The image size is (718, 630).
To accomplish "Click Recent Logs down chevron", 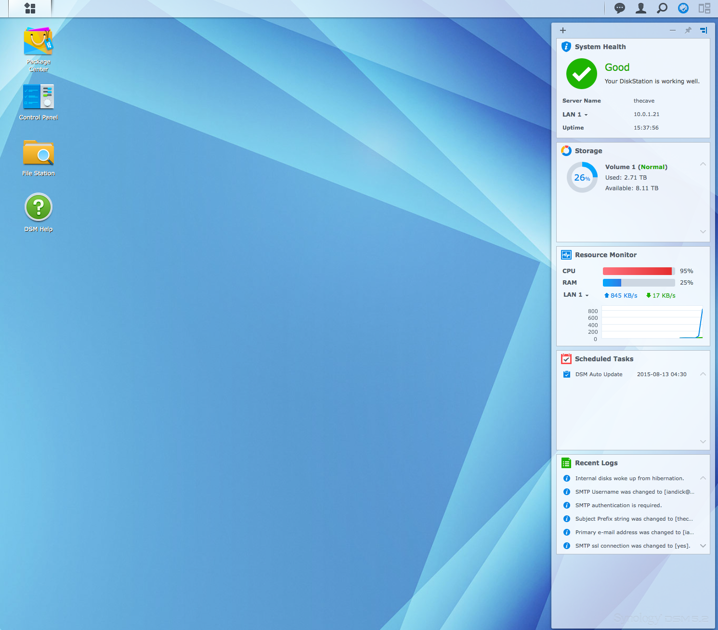I will tap(703, 546).
